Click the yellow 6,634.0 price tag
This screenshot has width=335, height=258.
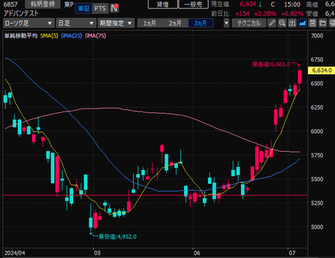tap(321, 71)
